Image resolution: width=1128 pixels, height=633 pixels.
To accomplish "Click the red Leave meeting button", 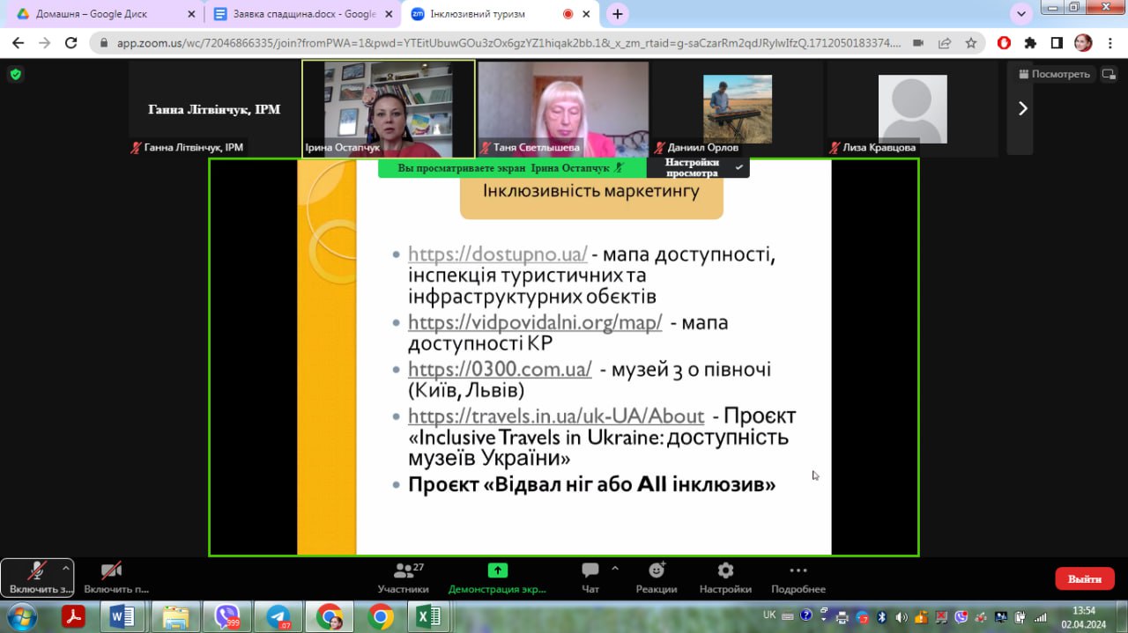I will pos(1084,578).
